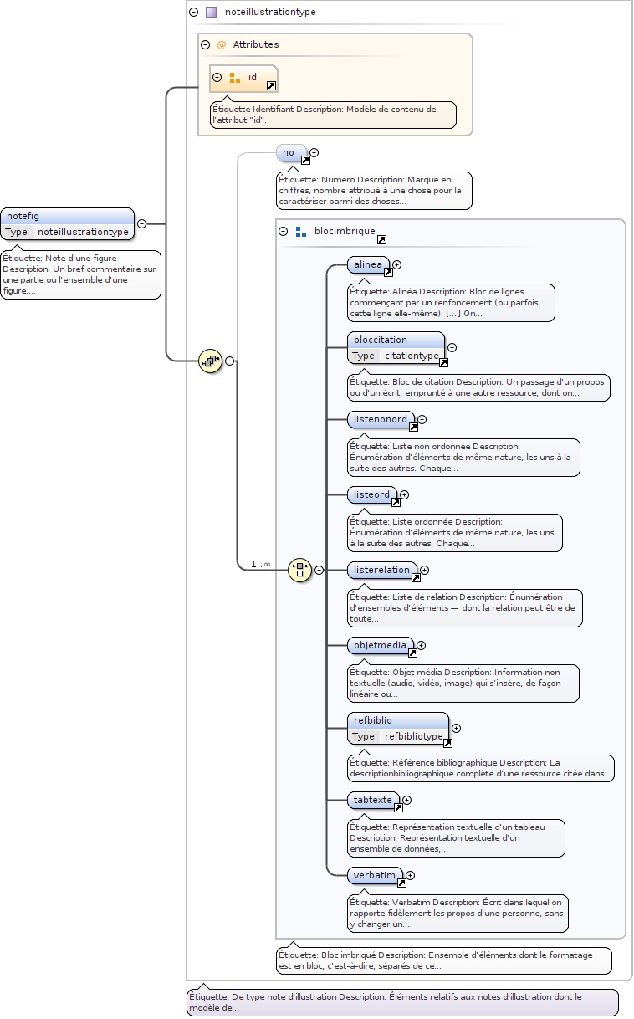Expand the no element
Viewport: 634px width, 1019px height.
[314, 153]
